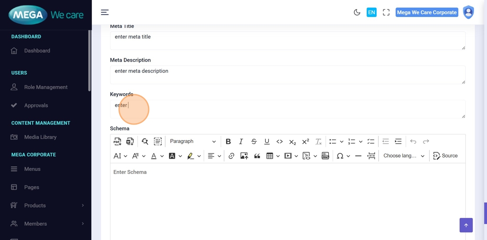Viewport: 487px width, 240px height.
Task: Click the EN language button
Action: [371, 13]
